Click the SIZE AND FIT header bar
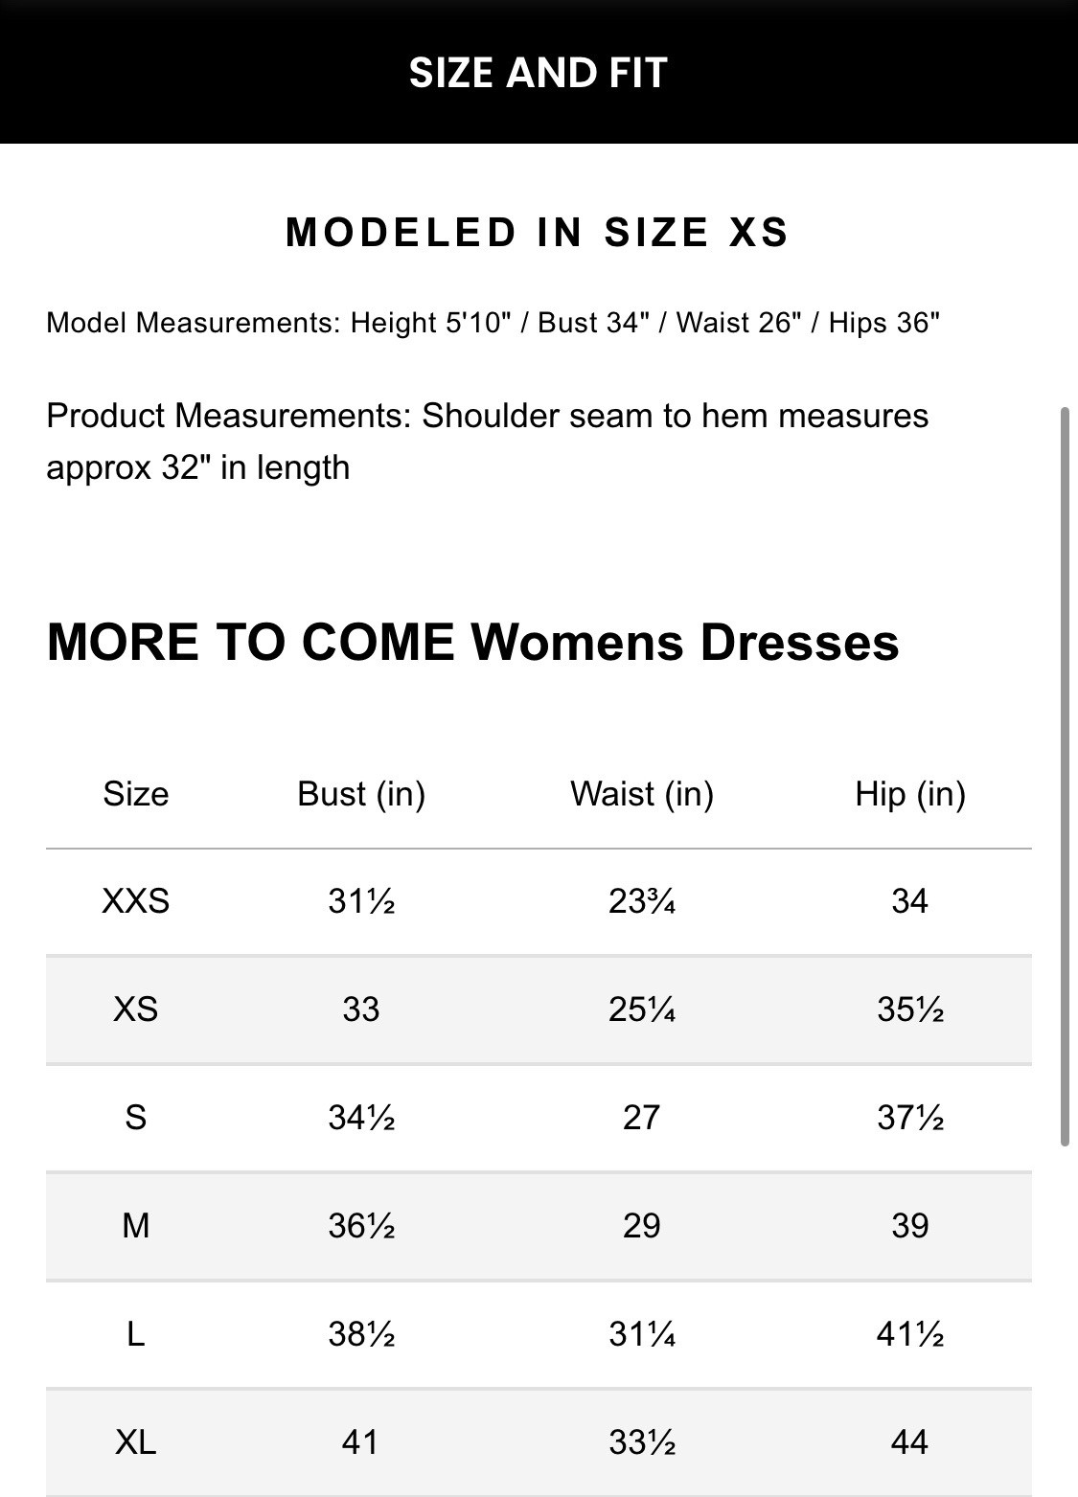1078x1497 pixels. (539, 73)
